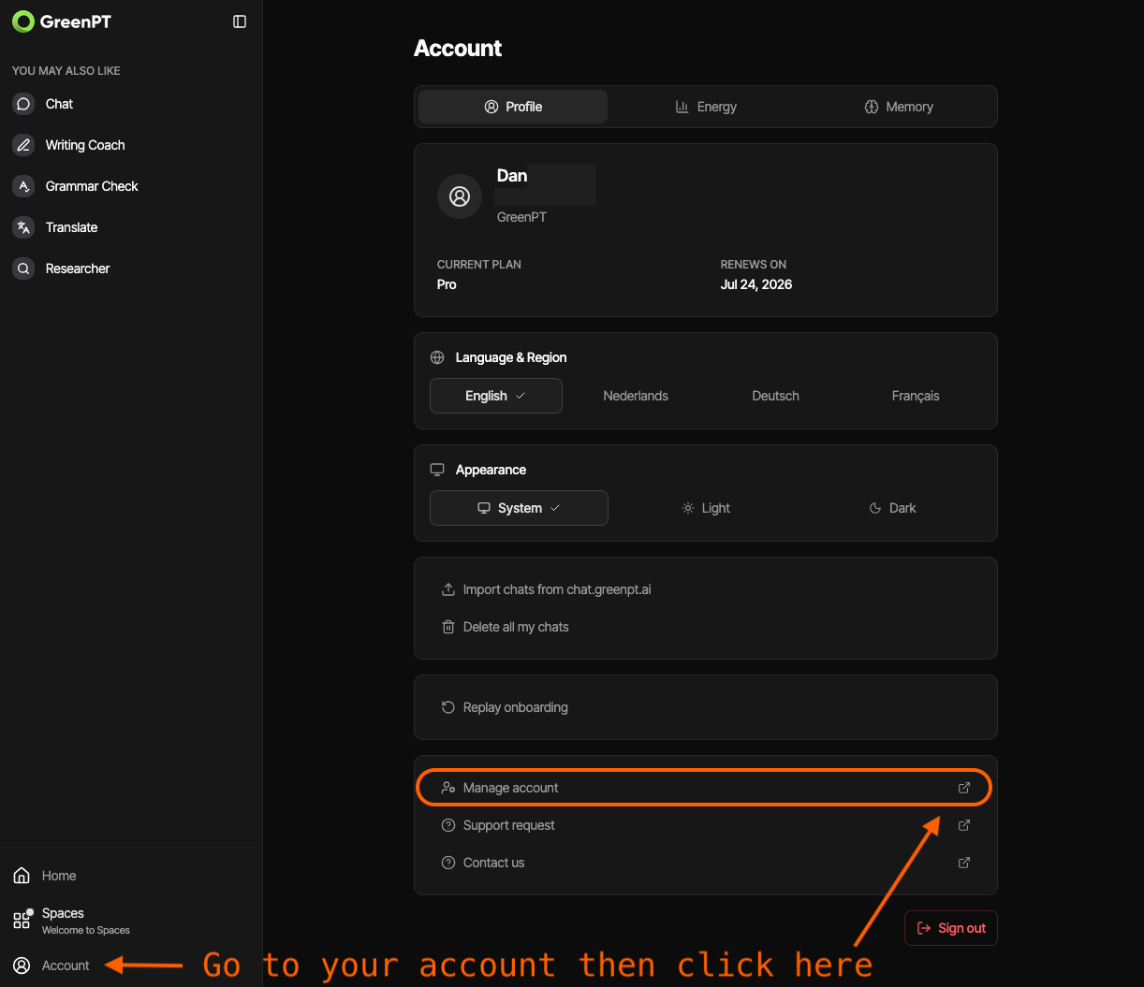Open Grammar Check from the sidebar

[x=131, y=186]
